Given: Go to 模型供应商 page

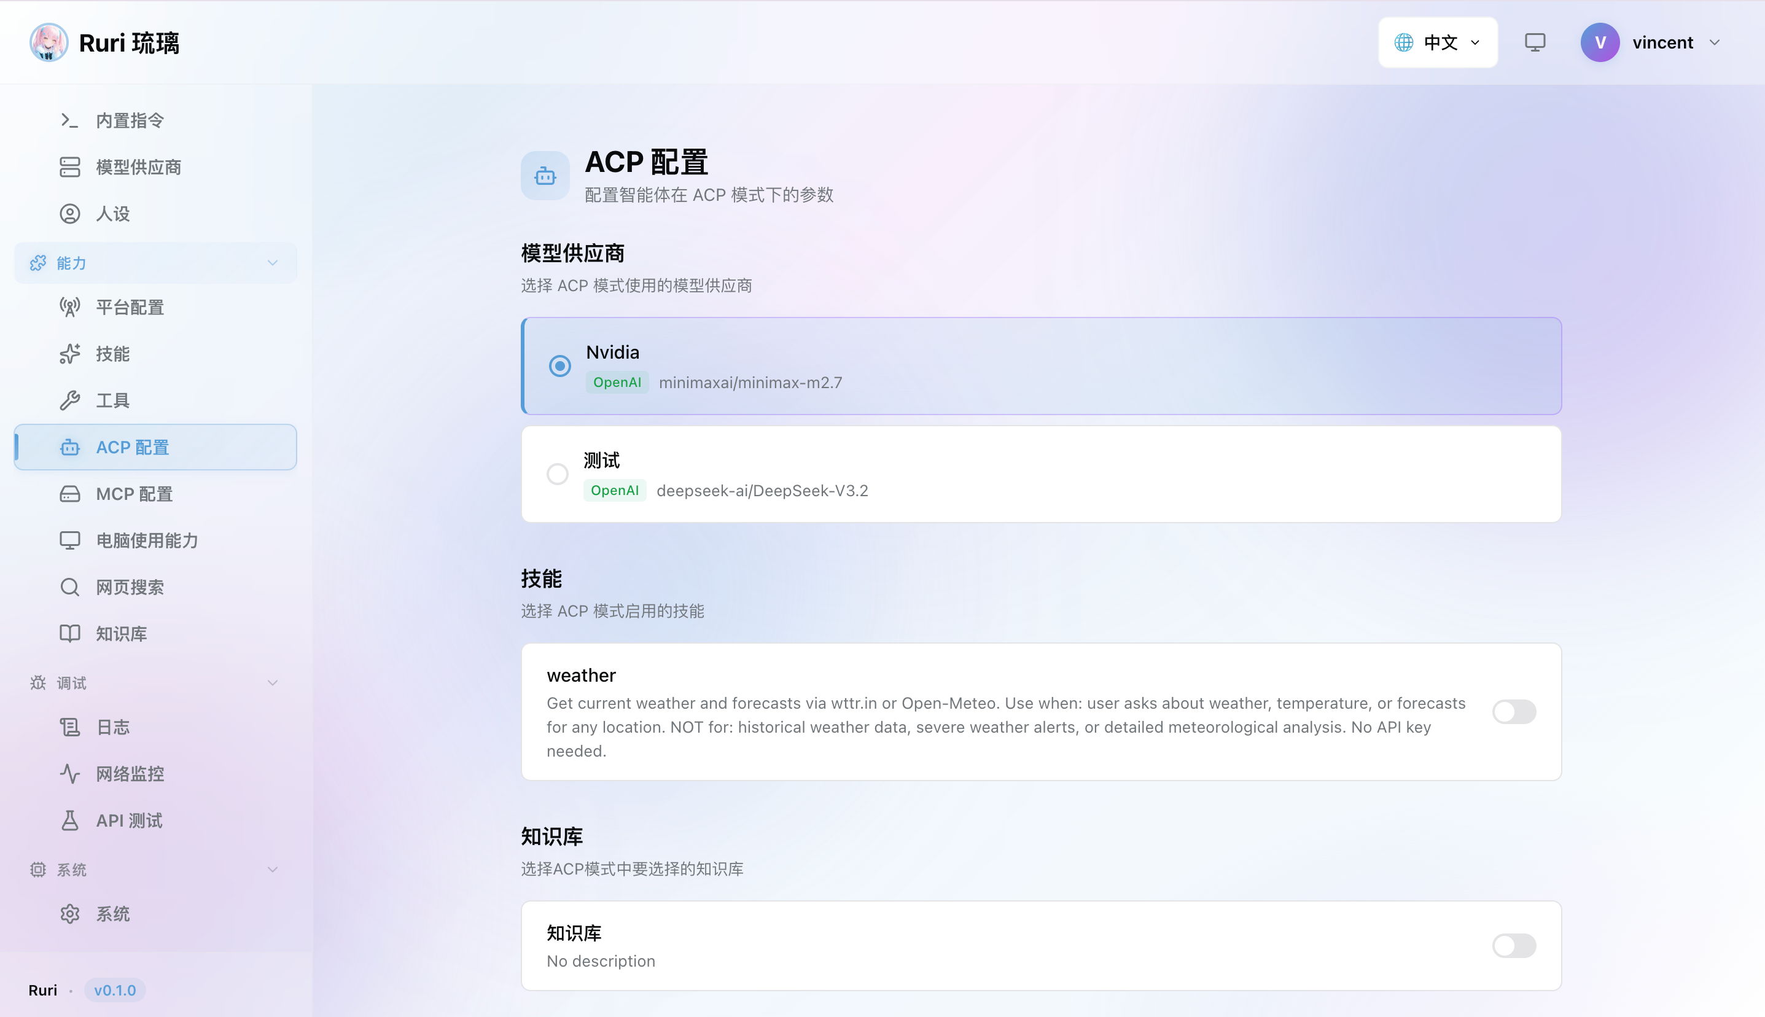Looking at the screenshot, I should pyautogui.click(x=155, y=167).
